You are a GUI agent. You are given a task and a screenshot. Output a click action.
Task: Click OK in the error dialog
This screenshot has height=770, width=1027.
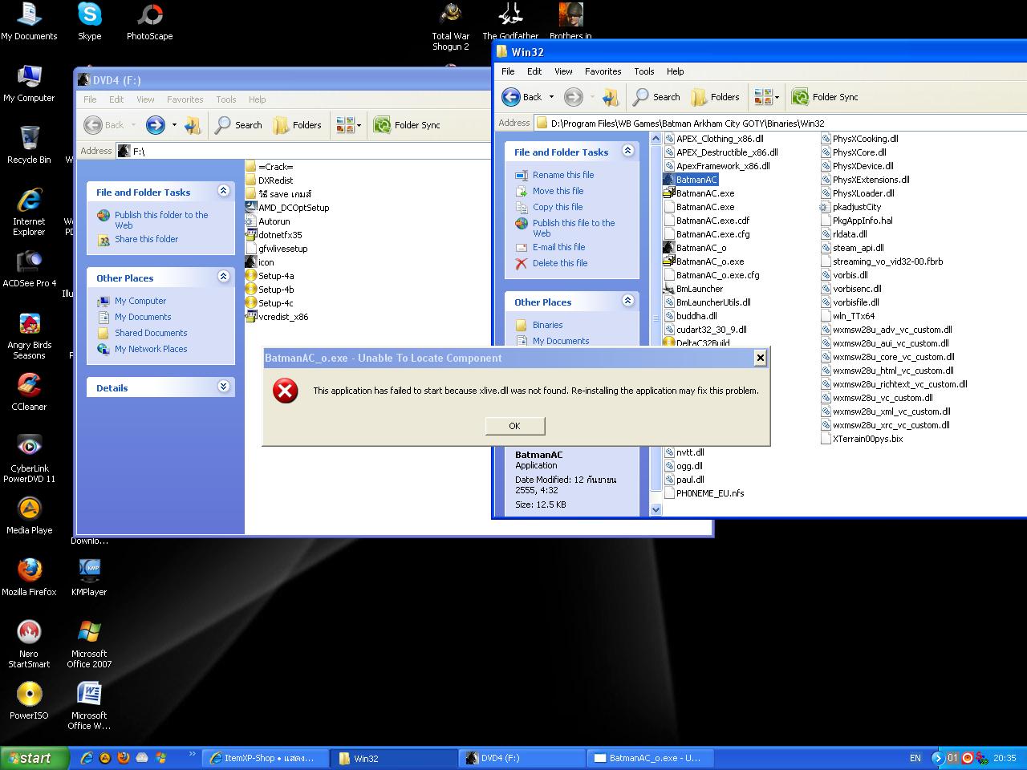[514, 426]
